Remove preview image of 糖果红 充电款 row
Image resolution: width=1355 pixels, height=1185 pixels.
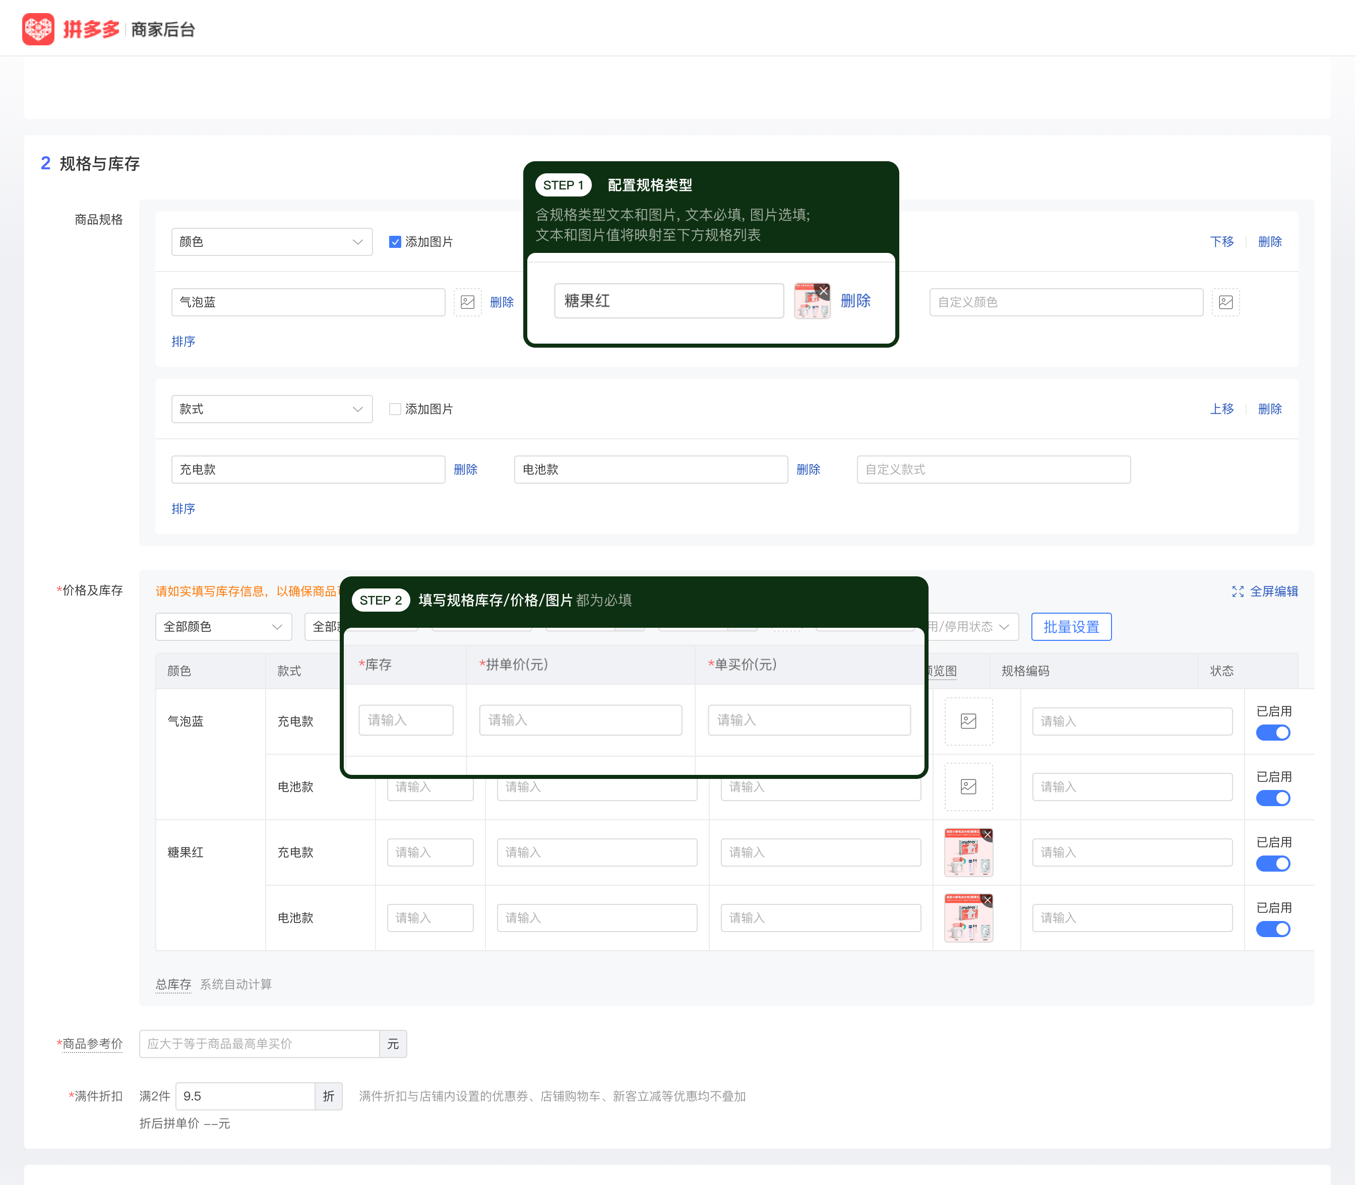987,834
